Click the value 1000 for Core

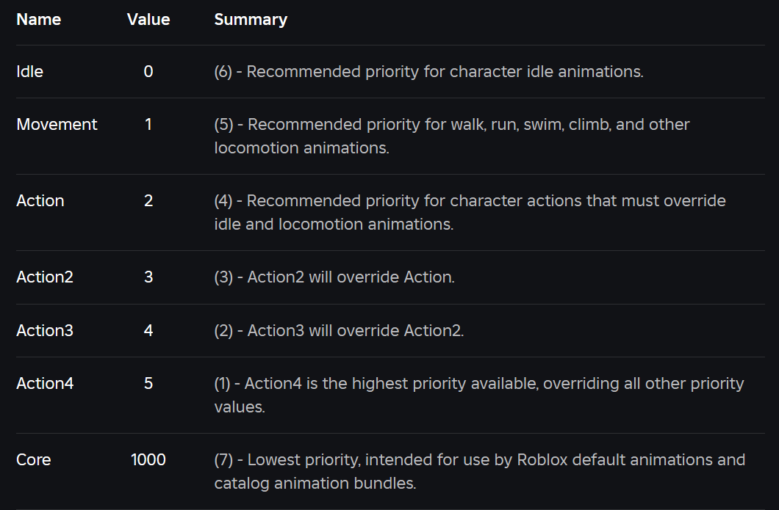(x=148, y=459)
